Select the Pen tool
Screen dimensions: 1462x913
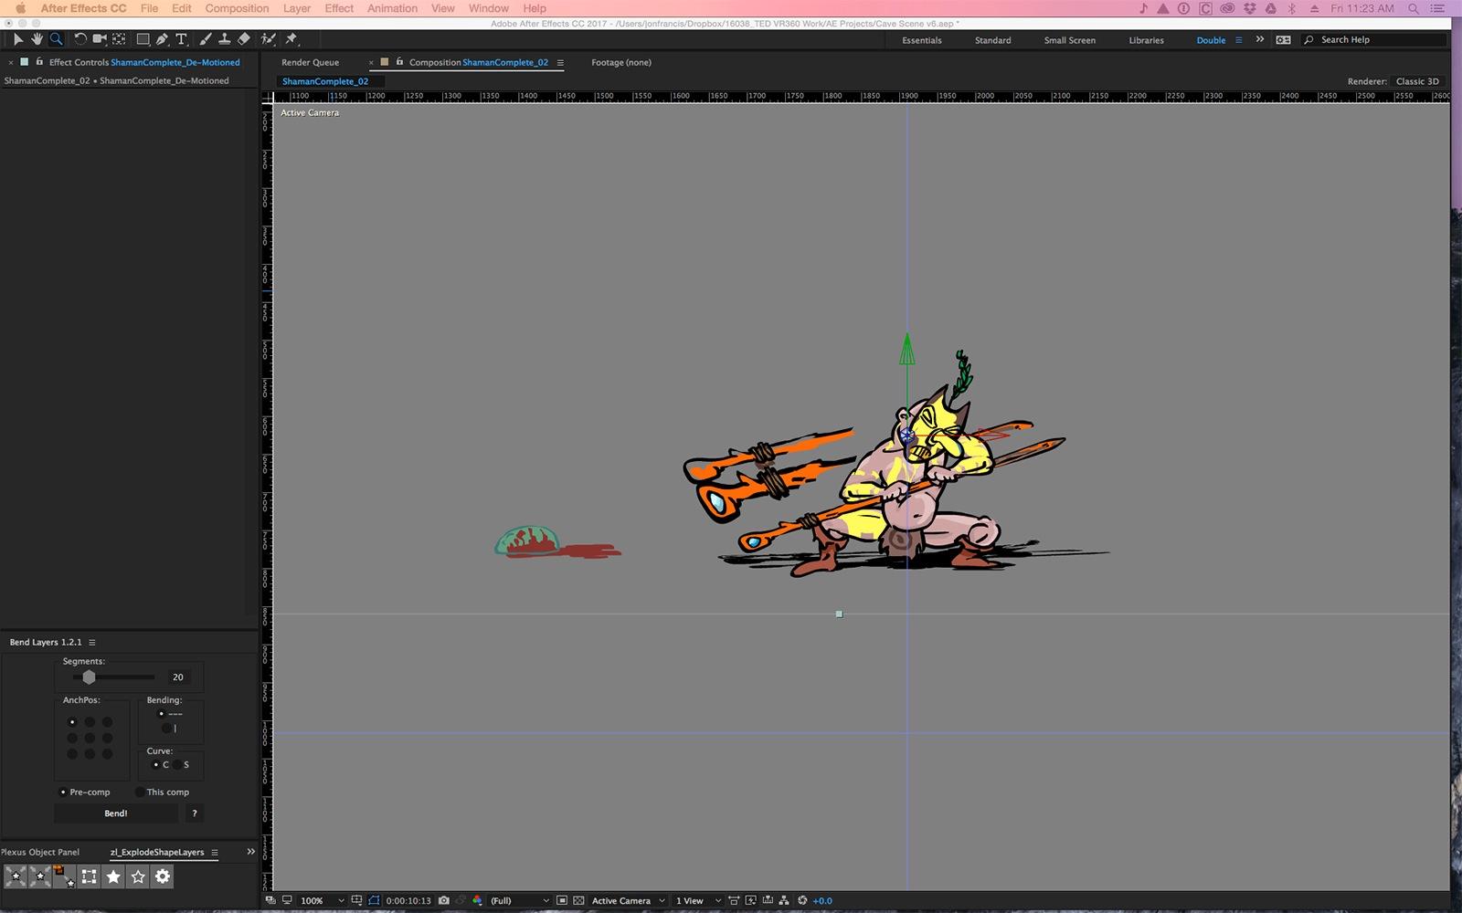point(162,39)
